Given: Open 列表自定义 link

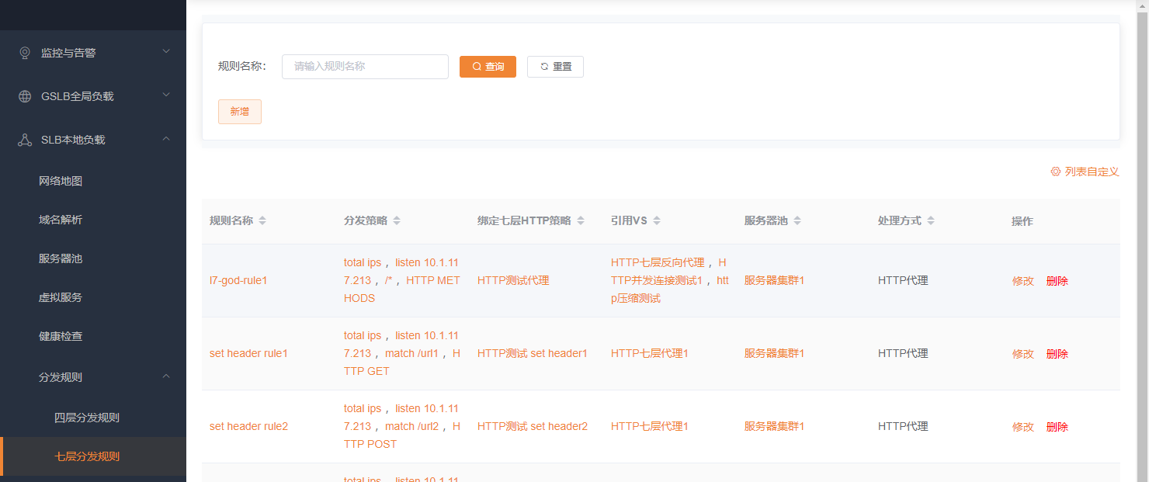Looking at the screenshot, I should click(1085, 172).
